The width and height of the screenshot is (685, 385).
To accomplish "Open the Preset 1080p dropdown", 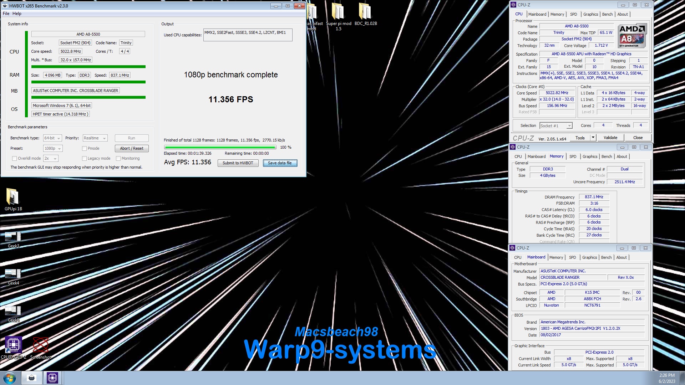I will tap(53, 148).
